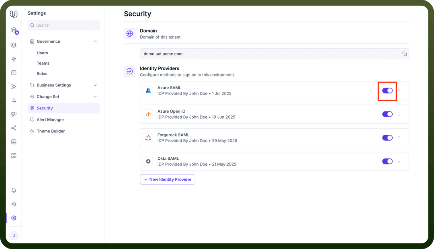Open more options for Forgerock SAML

click(399, 138)
